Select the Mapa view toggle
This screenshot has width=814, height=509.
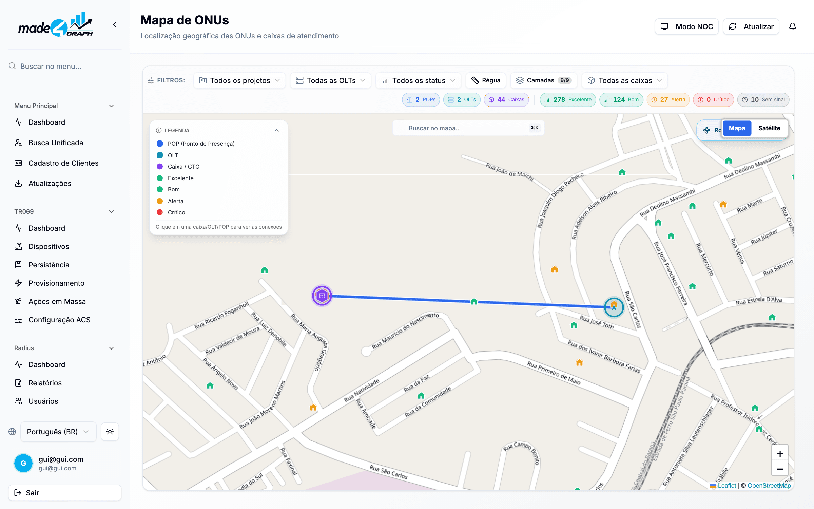pos(737,128)
